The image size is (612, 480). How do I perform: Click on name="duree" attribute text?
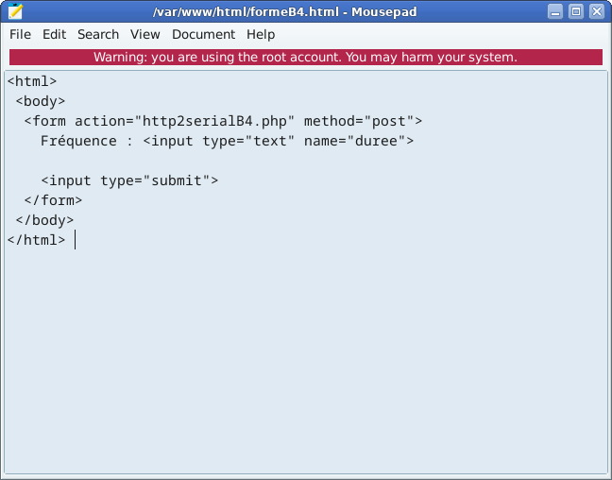356,141
